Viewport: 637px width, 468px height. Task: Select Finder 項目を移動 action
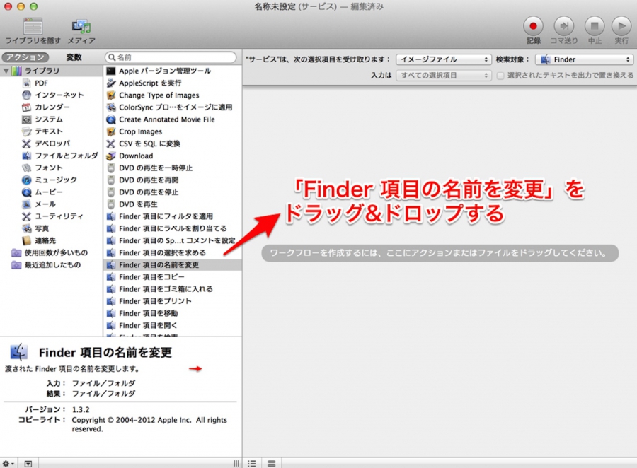point(172,313)
